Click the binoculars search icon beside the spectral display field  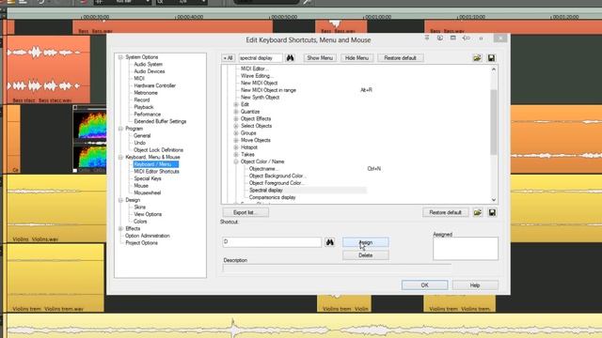coord(290,58)
